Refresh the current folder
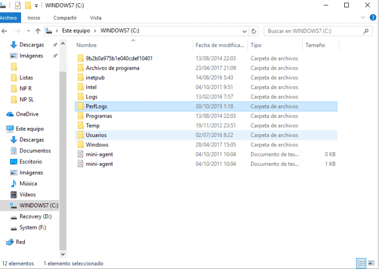 [x=253, y=31]
